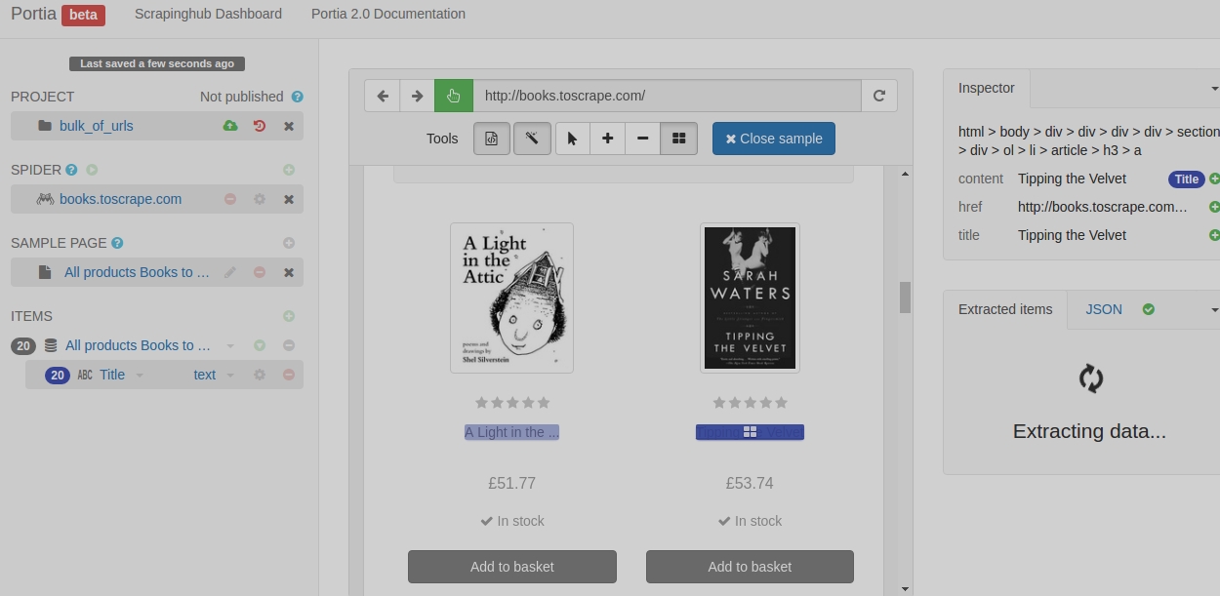Expand the Extracted items panel dropdown arrow
Viewport: 1220px width, 596px height.
(x=1214, y=310)
